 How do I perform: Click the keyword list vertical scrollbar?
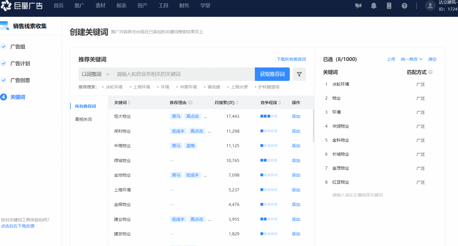coord(314,126)
